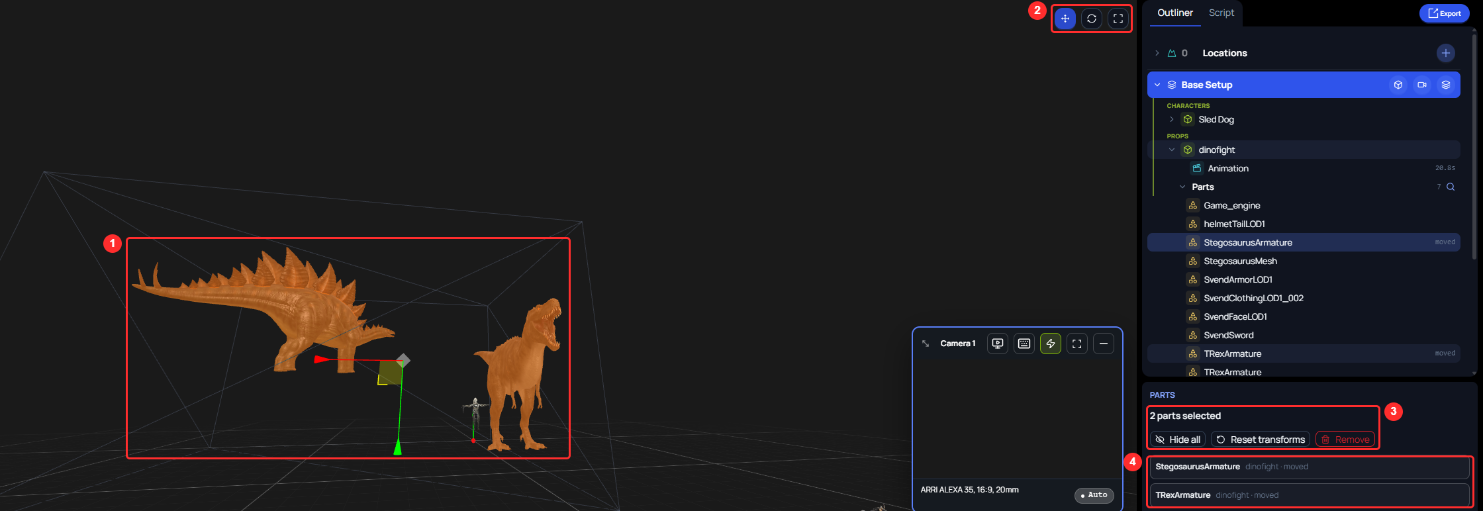Hide all selected parts
The width and height of the screenshot is (1483, 511).
point(1178,440)
